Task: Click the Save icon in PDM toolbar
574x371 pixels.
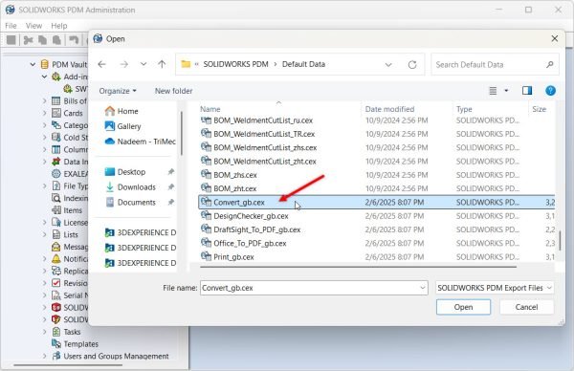Action: point(11,40)
